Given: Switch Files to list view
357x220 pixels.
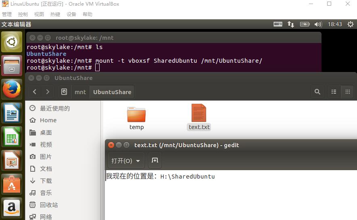Looking at the screenshot, I should (x=334, y=92).
